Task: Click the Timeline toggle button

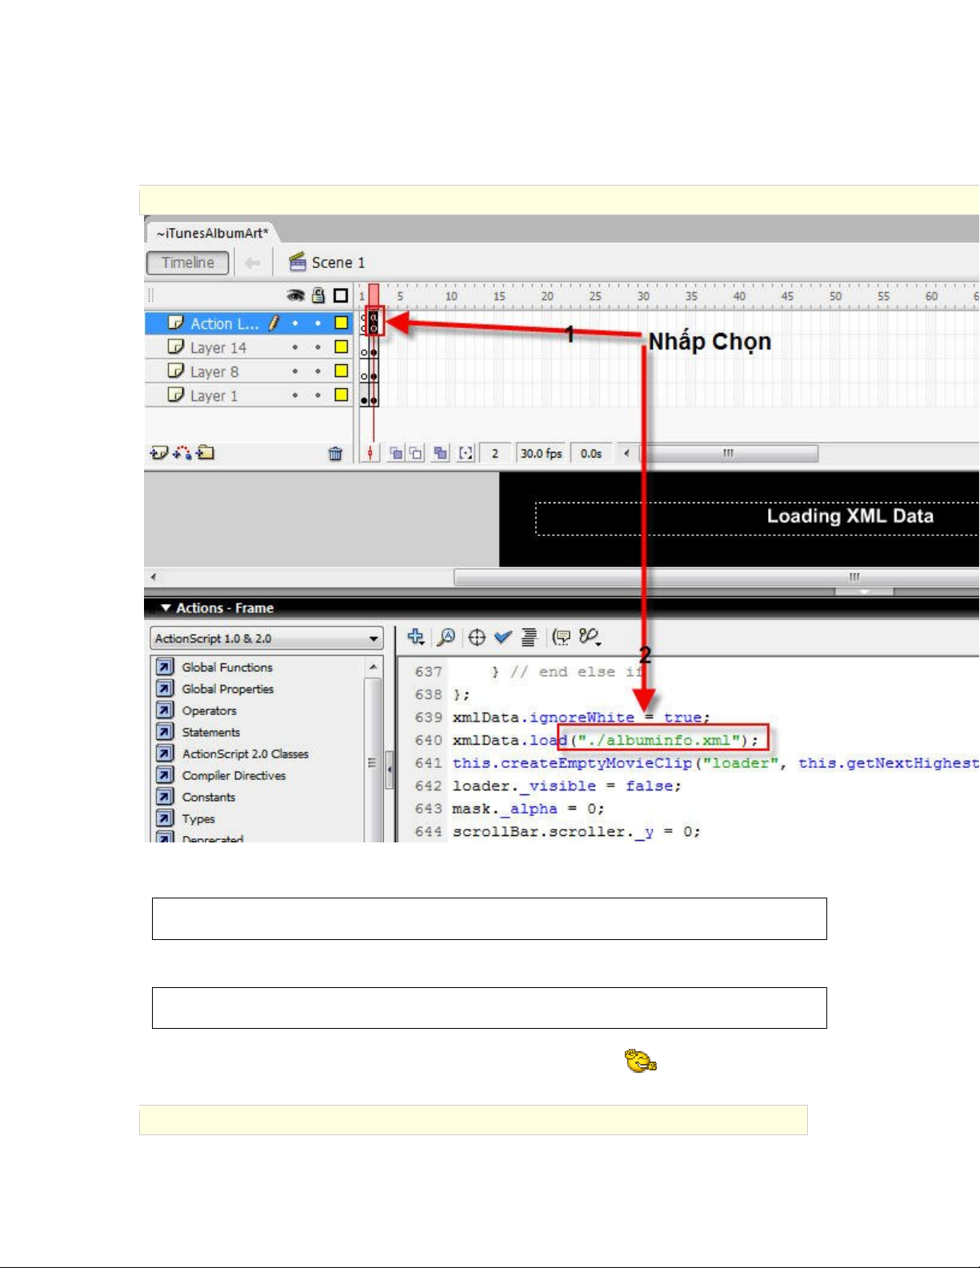Action: pos(188,262)
